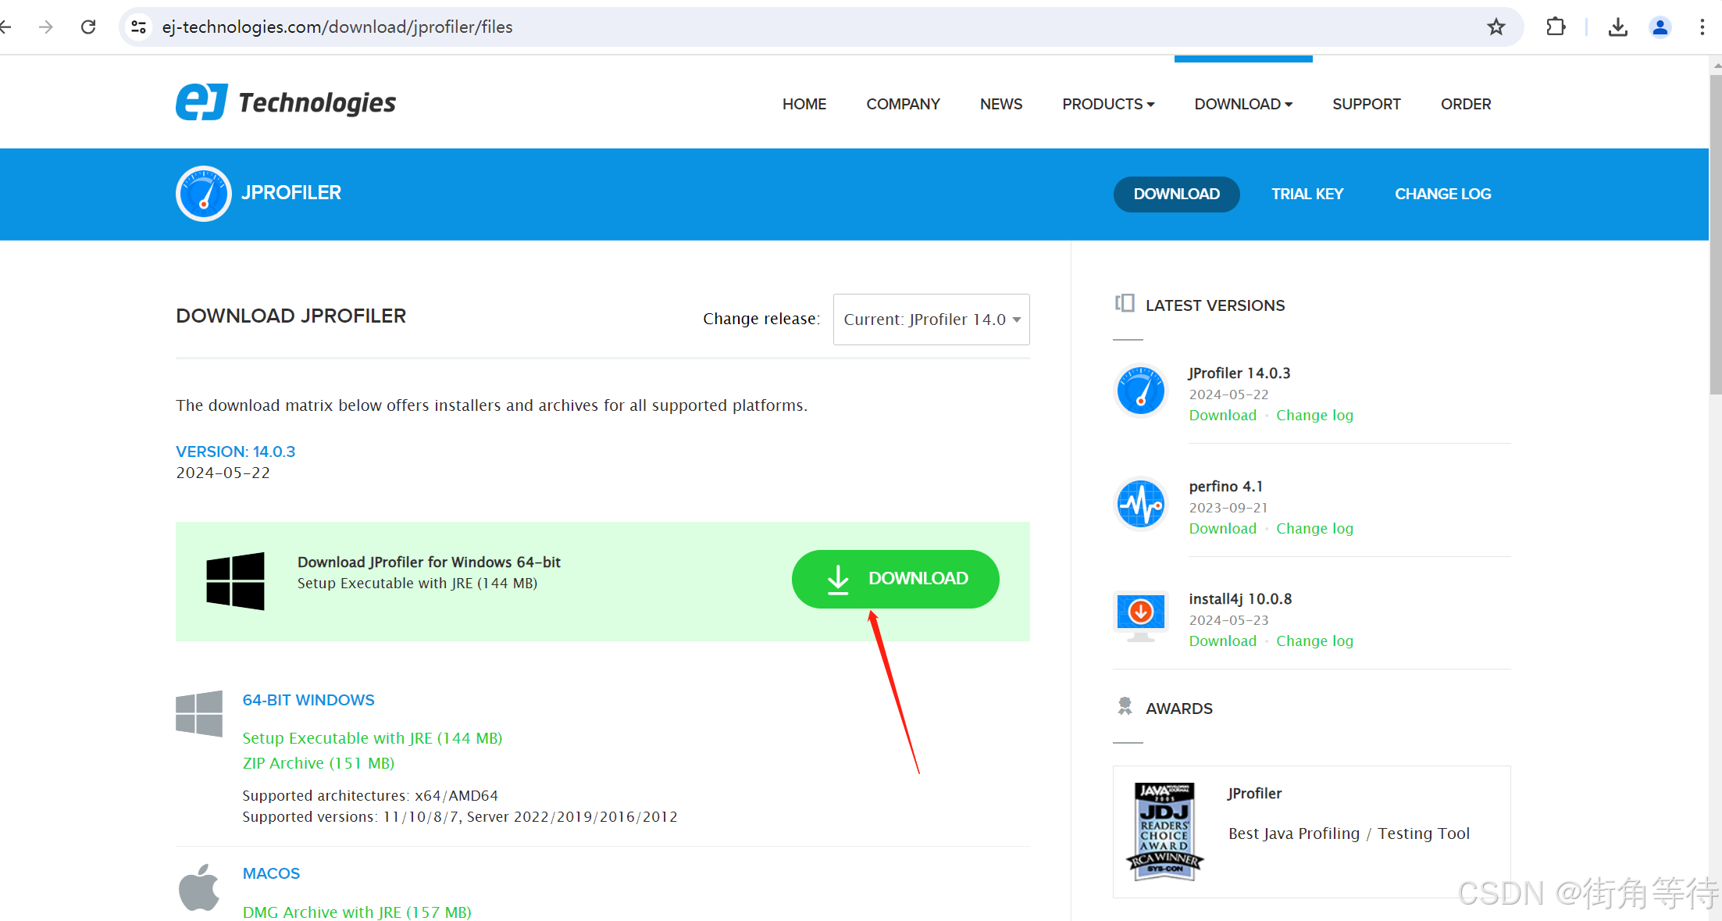Click the ZIP Archive 151 MB link

[318, 762]
